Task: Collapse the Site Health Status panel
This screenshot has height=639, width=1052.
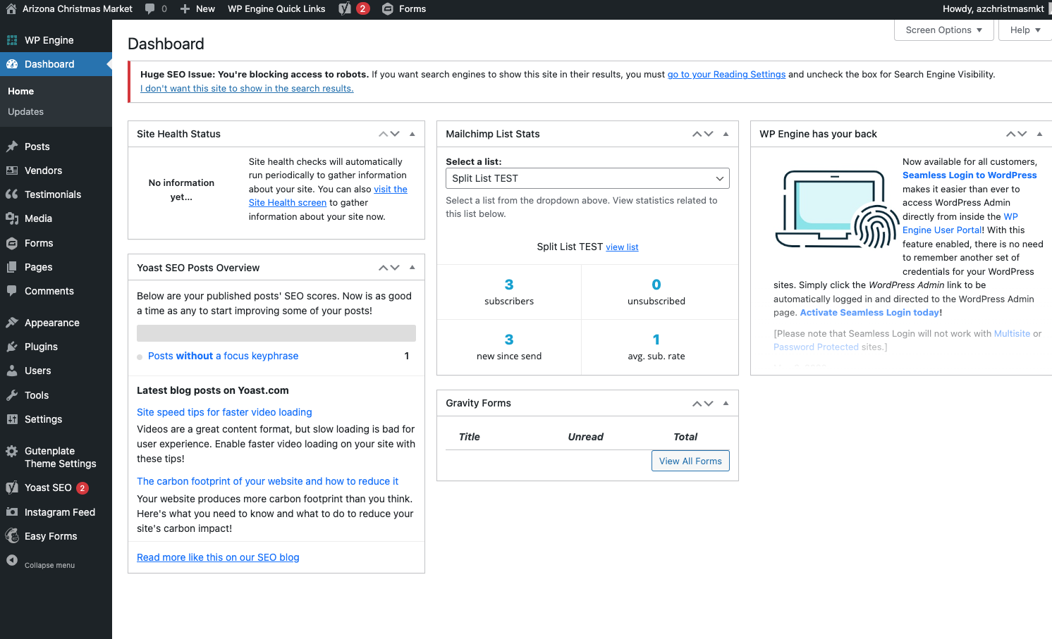Action: pyautogui.click(x=412, y=134)
